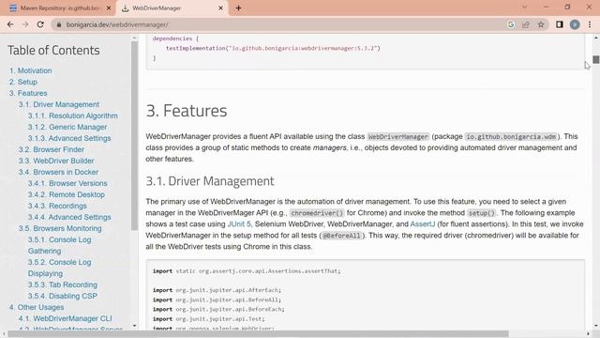
Task: Click horizontal scroll right arrow
Action: coord(589,334)
